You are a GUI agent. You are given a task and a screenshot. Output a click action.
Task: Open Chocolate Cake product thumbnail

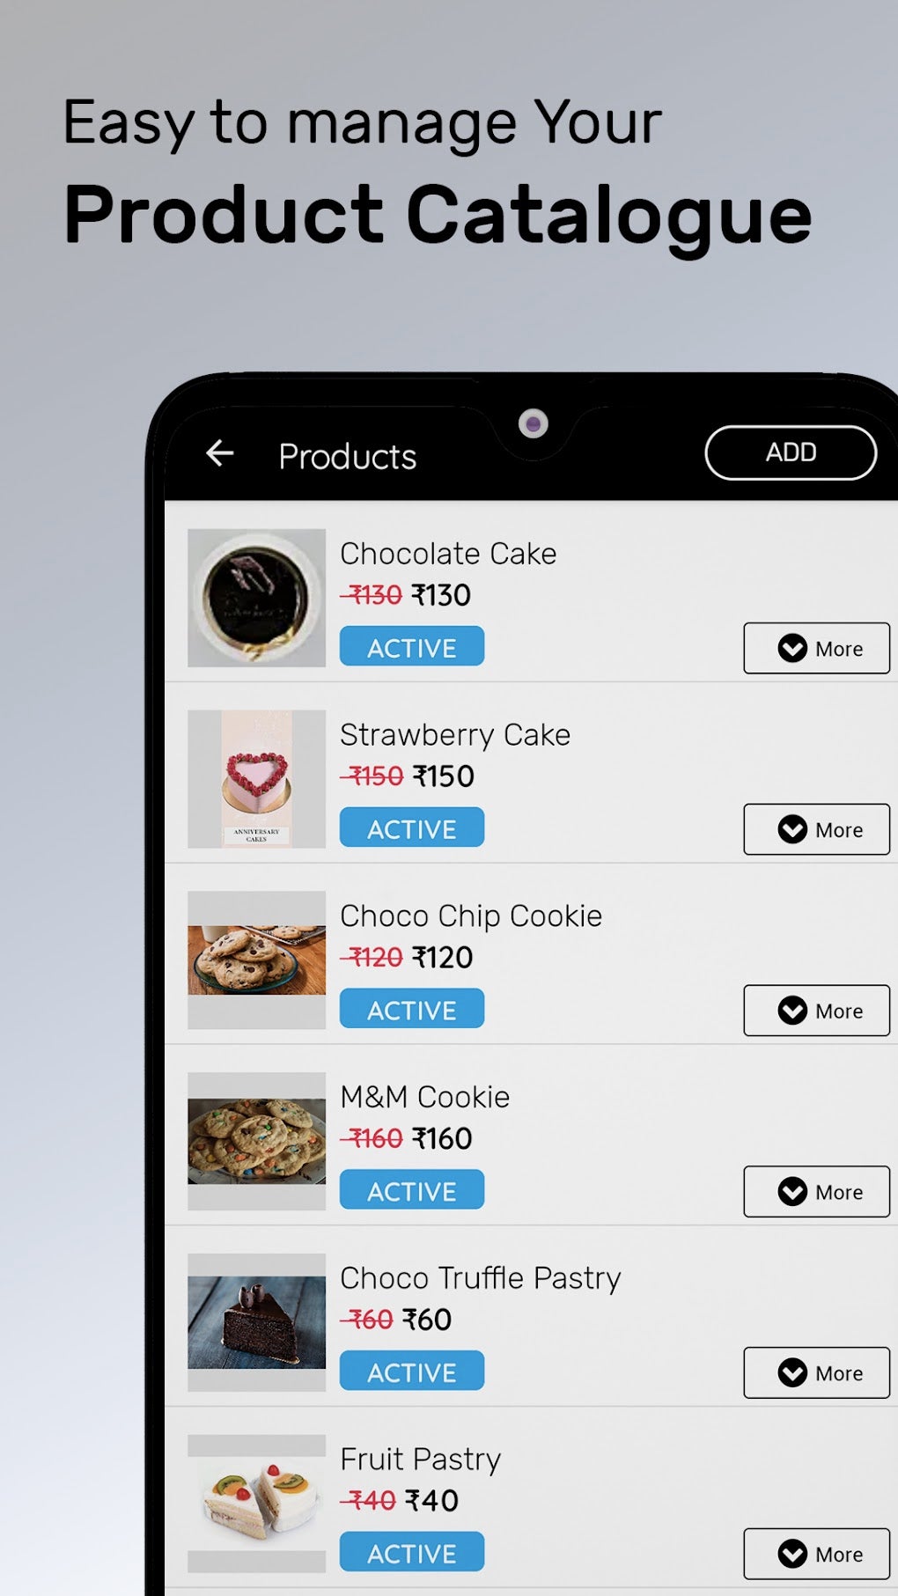point(256,598)
